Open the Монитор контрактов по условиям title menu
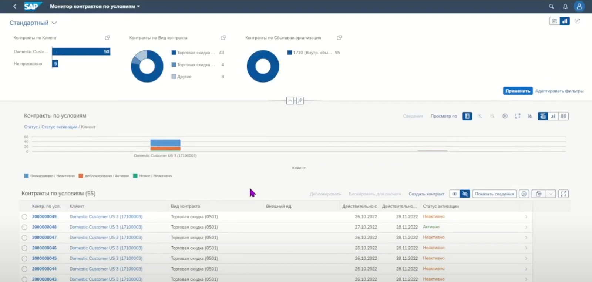Viewport: 592px width, 282px height. [95, 6]
